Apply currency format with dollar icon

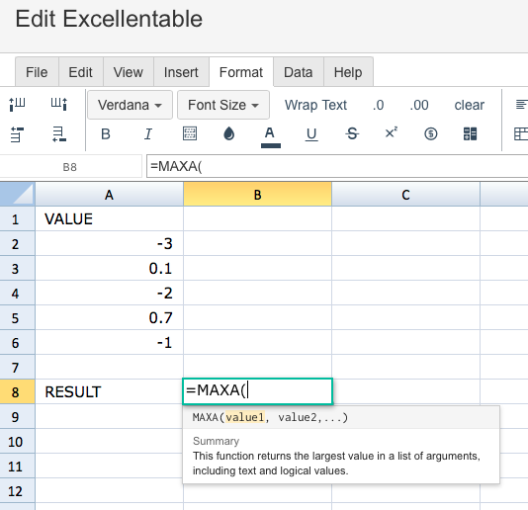431,133
